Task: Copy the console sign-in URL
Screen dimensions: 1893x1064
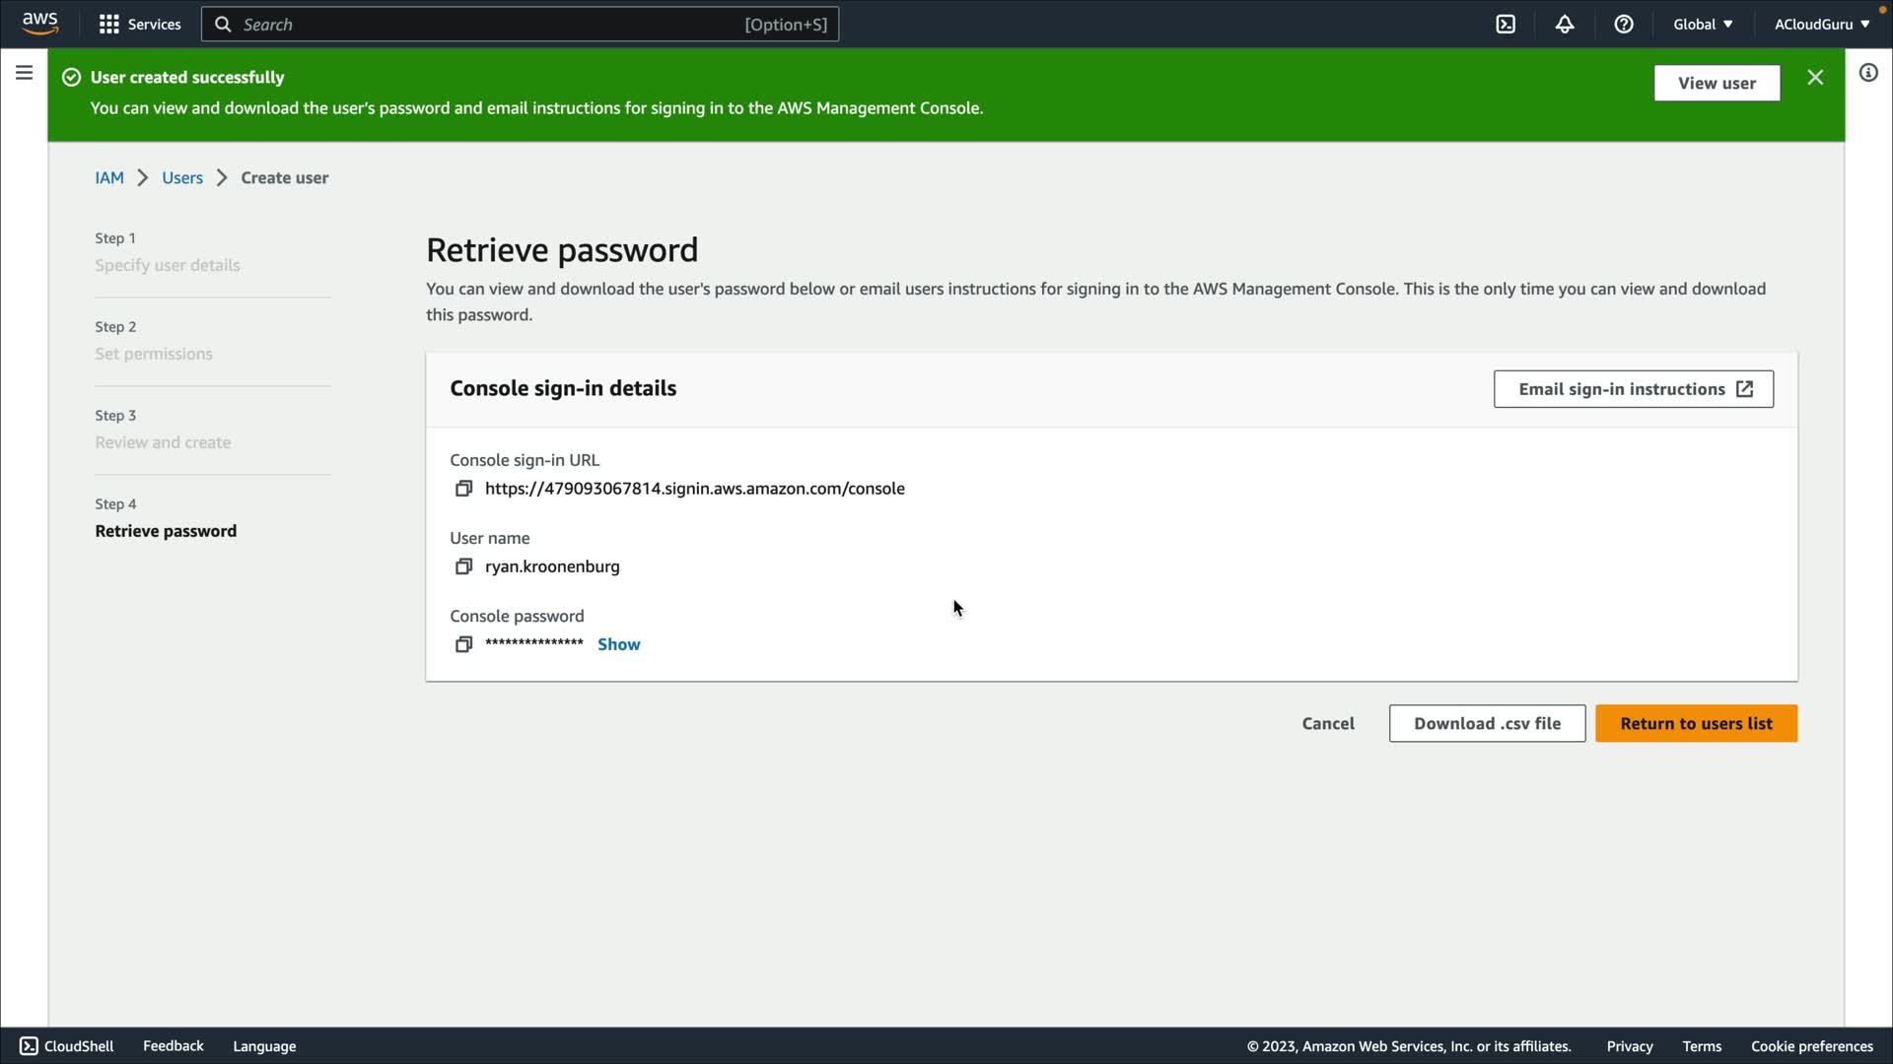Action: click(x=463, y=489)
